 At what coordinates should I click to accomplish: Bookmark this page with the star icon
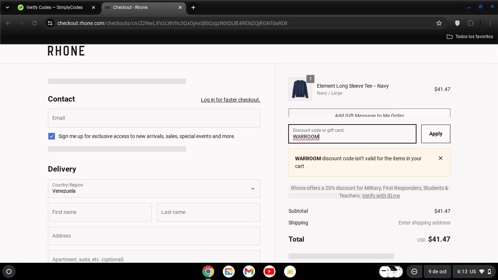[x=439, y=23]
